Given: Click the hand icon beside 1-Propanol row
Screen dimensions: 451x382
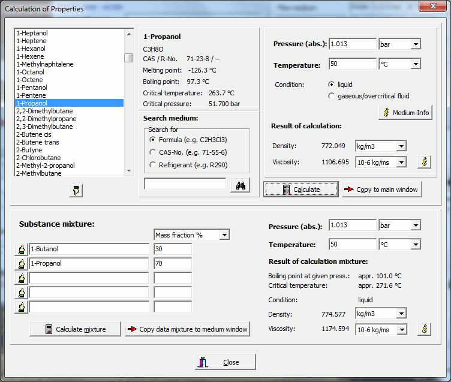Looking at the screenshot, I should [22, 264].
